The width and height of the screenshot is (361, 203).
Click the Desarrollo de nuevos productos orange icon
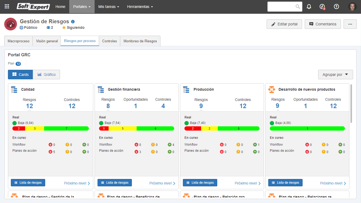(271, 90)
